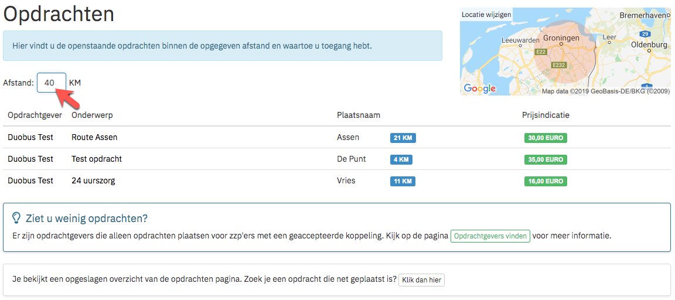Click the '30,00 EURO' price badge
The height and width of the screenshot is (300, 675).
point(546,138)
